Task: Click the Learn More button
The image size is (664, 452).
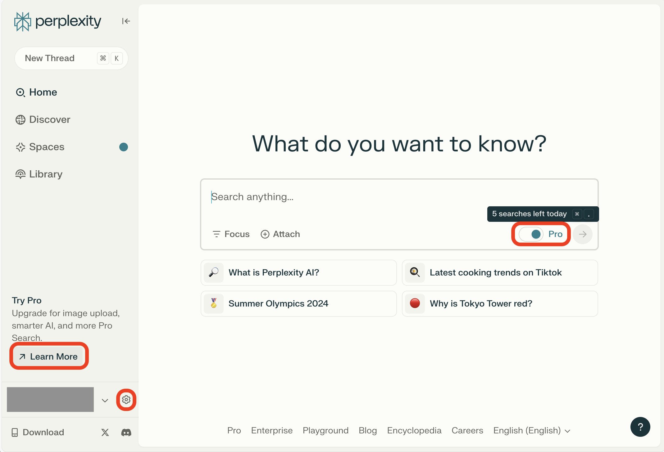Action: pos(49,356)
